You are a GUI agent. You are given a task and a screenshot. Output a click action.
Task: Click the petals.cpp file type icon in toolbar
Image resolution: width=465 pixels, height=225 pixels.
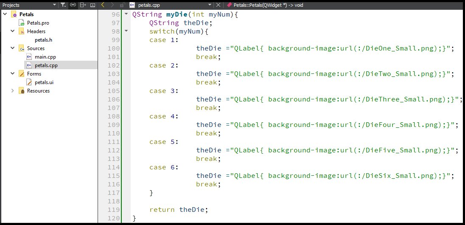pyautogui.click(x=132, y=5)
